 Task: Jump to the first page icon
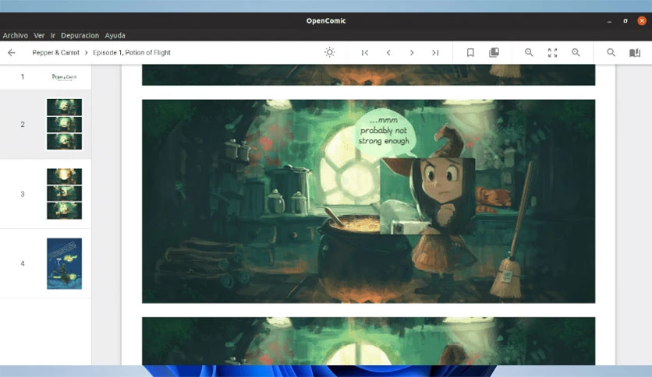[x=365, y=53]
